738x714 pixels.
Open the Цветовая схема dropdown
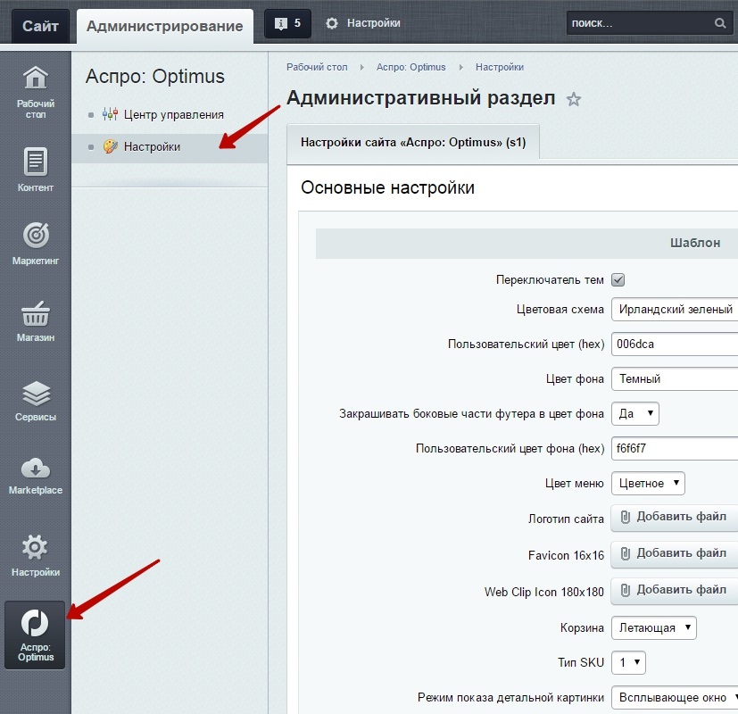675,309
